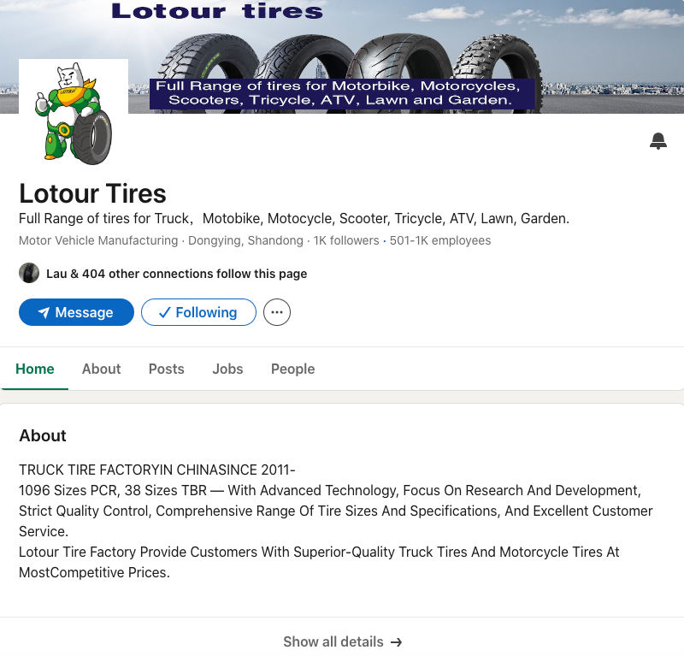The height and width of the screenshot is (656, 684).
Task: Expand Show all details
Action: 343,641
